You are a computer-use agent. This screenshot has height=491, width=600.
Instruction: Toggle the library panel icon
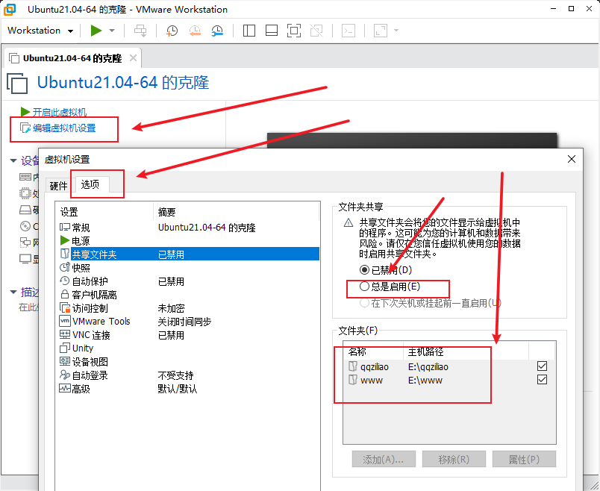[x=249, y=31]
